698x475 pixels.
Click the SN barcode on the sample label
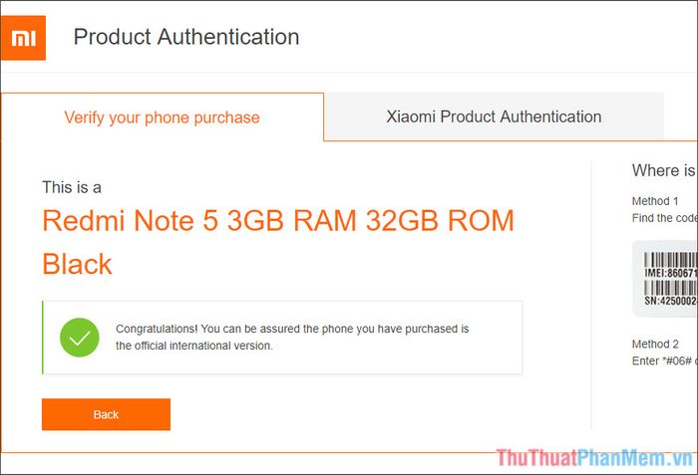(x=670, y=288)
